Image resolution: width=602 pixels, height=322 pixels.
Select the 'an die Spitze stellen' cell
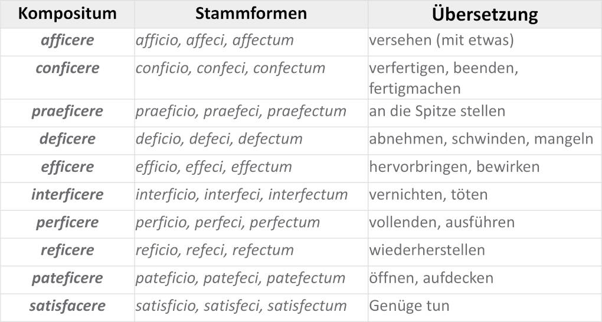(x=437, y=111)
